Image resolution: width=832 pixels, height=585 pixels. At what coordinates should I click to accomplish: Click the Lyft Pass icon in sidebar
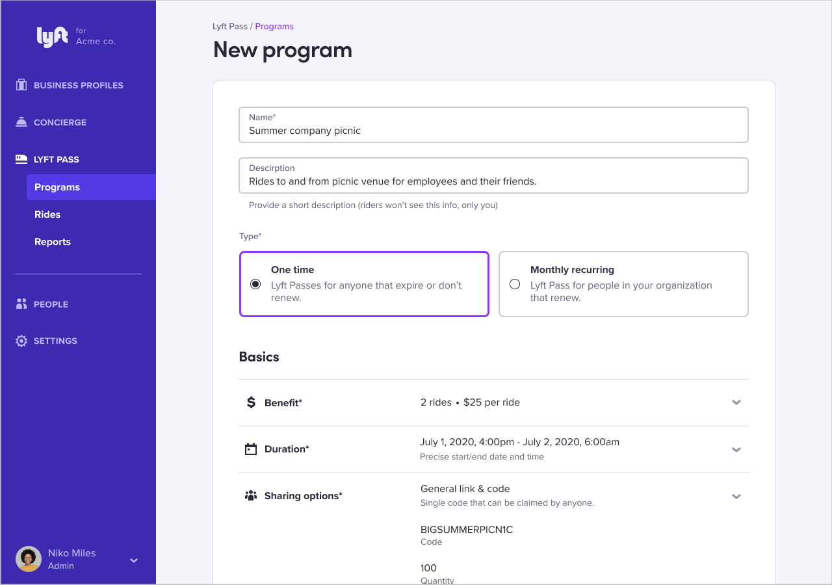click(x=21, y=159)
